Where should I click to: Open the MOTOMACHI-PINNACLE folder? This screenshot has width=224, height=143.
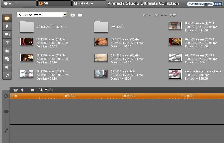point(27,27)
